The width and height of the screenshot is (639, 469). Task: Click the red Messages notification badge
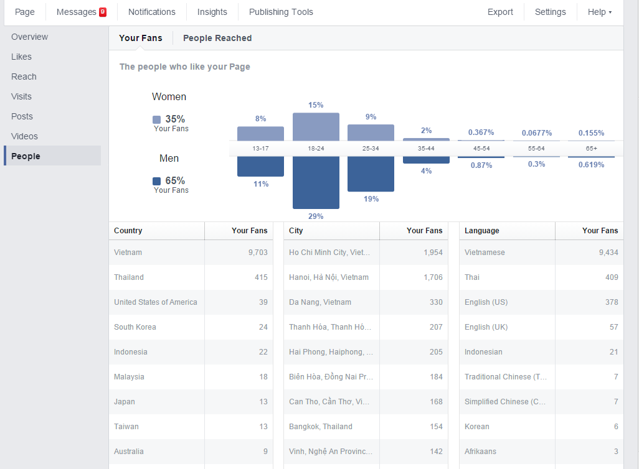[x=103, y=12]
